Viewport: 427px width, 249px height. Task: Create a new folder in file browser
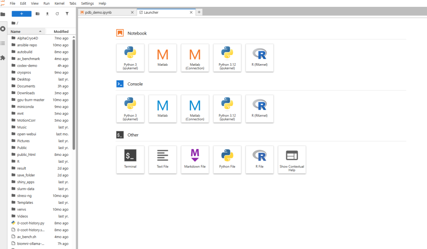(x=38, y=14)
